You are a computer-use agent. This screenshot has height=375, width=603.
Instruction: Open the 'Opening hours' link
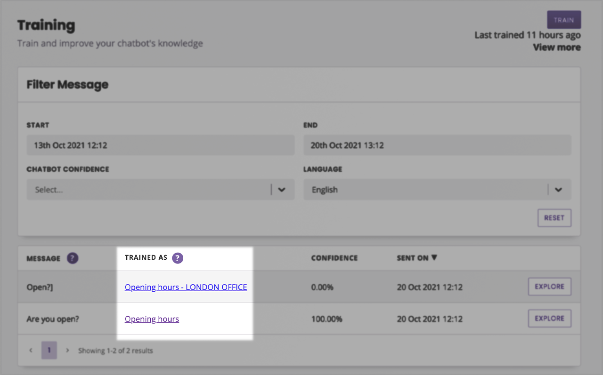tap(152, 319)
